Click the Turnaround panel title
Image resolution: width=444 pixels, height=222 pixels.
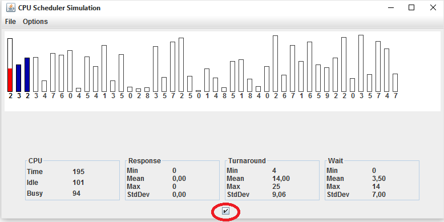click(x=247, y=161)
